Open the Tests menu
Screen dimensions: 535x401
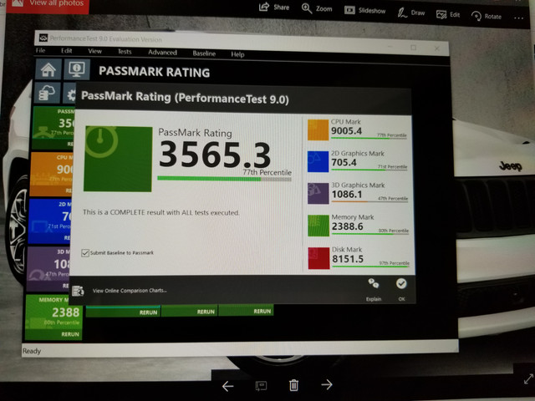click(125, 52)
